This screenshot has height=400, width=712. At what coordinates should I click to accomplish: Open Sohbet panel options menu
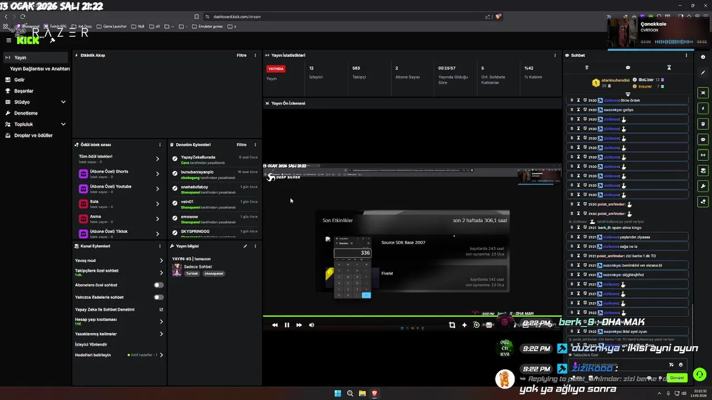[686, 56]
